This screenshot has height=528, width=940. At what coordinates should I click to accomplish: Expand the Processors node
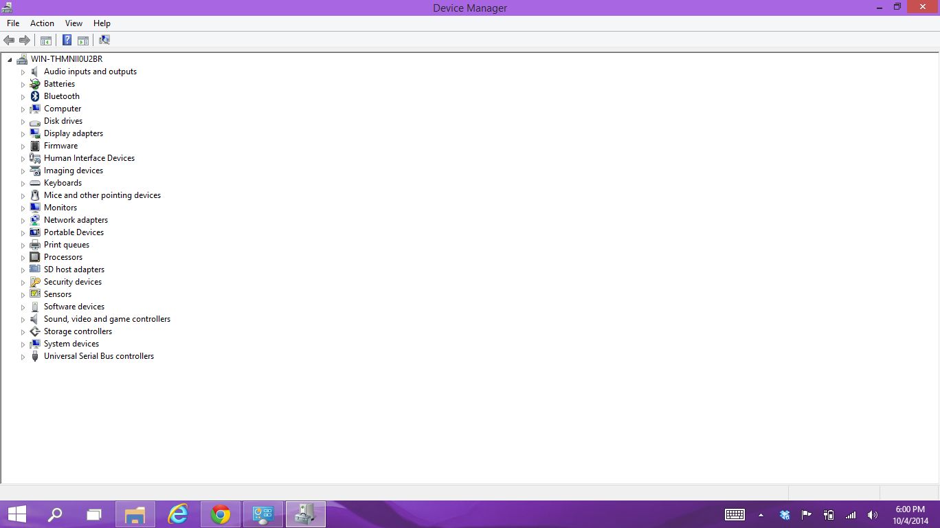[x=23, y=258]
